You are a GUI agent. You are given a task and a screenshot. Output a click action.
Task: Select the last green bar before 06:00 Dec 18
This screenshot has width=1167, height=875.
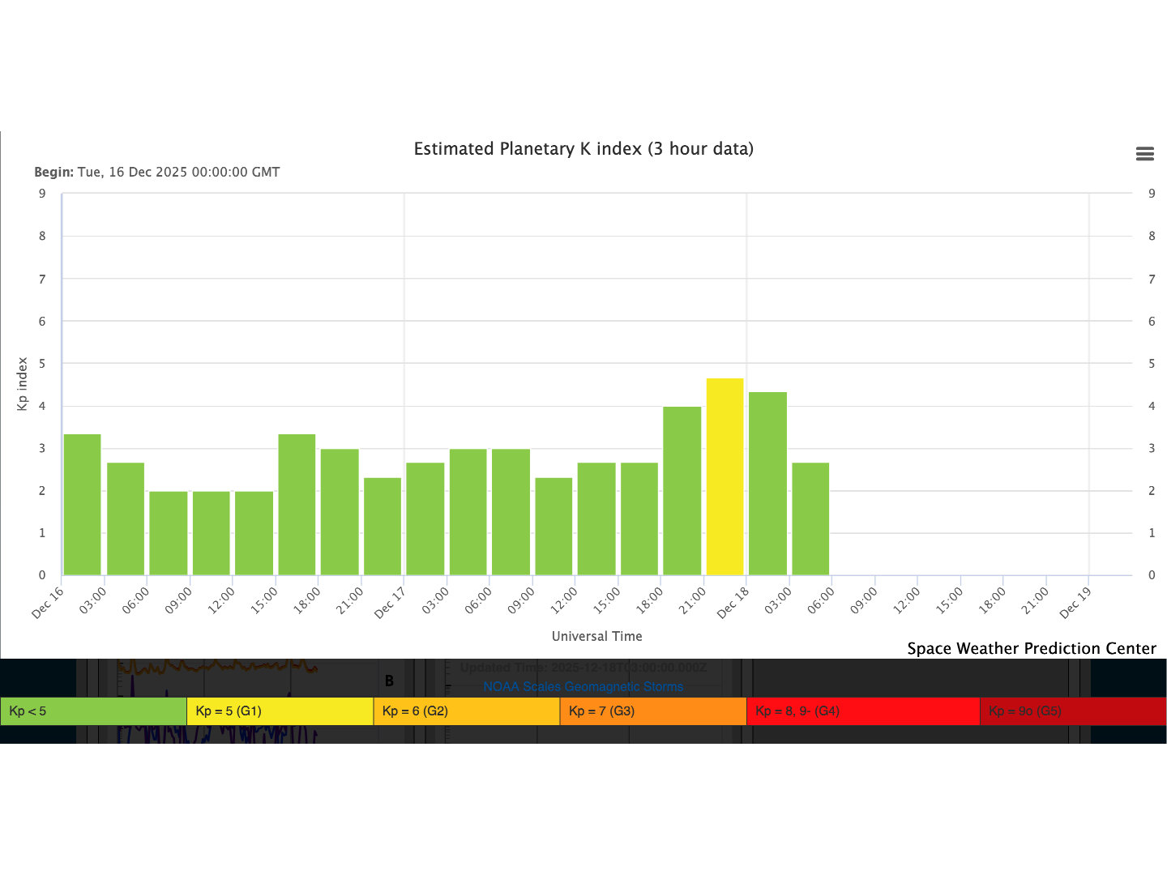click(x=810, y=519)
